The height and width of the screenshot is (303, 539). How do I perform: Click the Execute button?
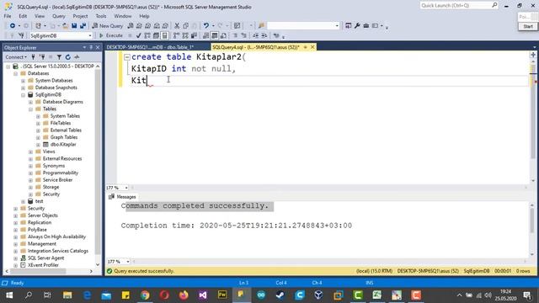coord(110,35)
